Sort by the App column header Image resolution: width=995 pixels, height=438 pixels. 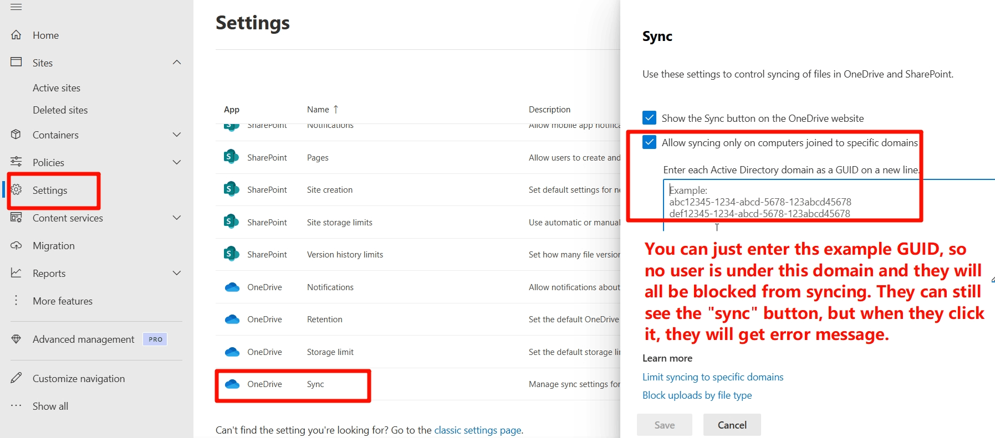coord(232,110)
